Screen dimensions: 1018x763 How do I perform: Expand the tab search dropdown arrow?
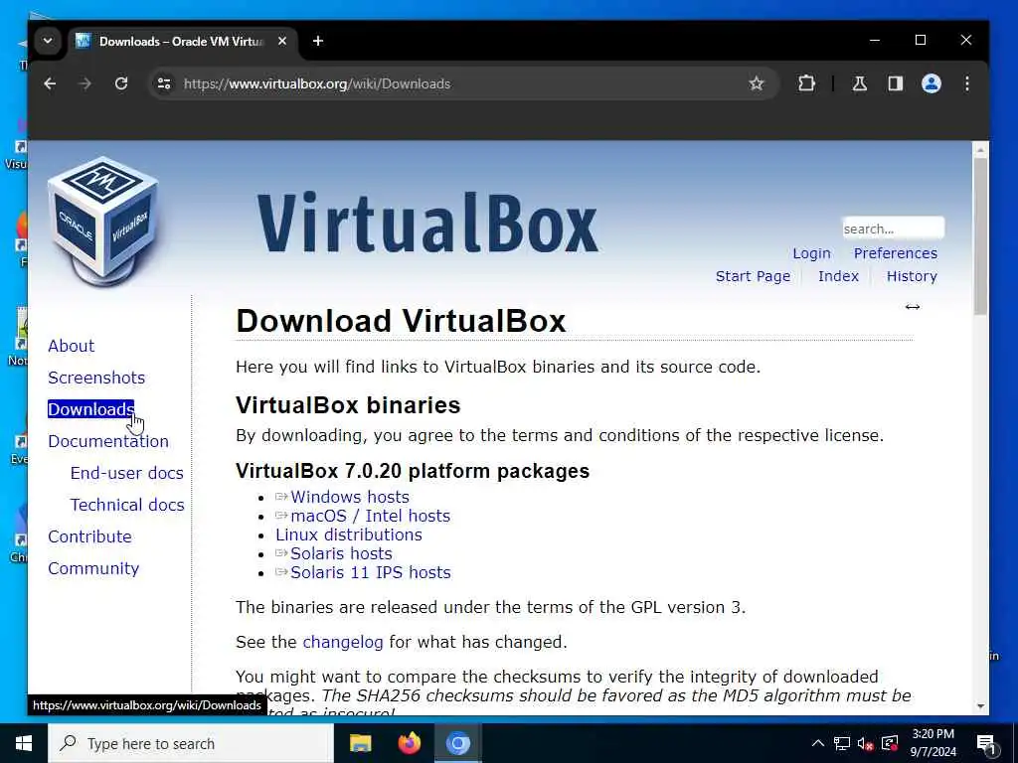[48, 41]
